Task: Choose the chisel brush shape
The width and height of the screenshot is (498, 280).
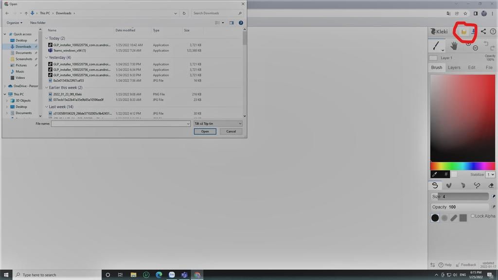Action: pos(454,218)
